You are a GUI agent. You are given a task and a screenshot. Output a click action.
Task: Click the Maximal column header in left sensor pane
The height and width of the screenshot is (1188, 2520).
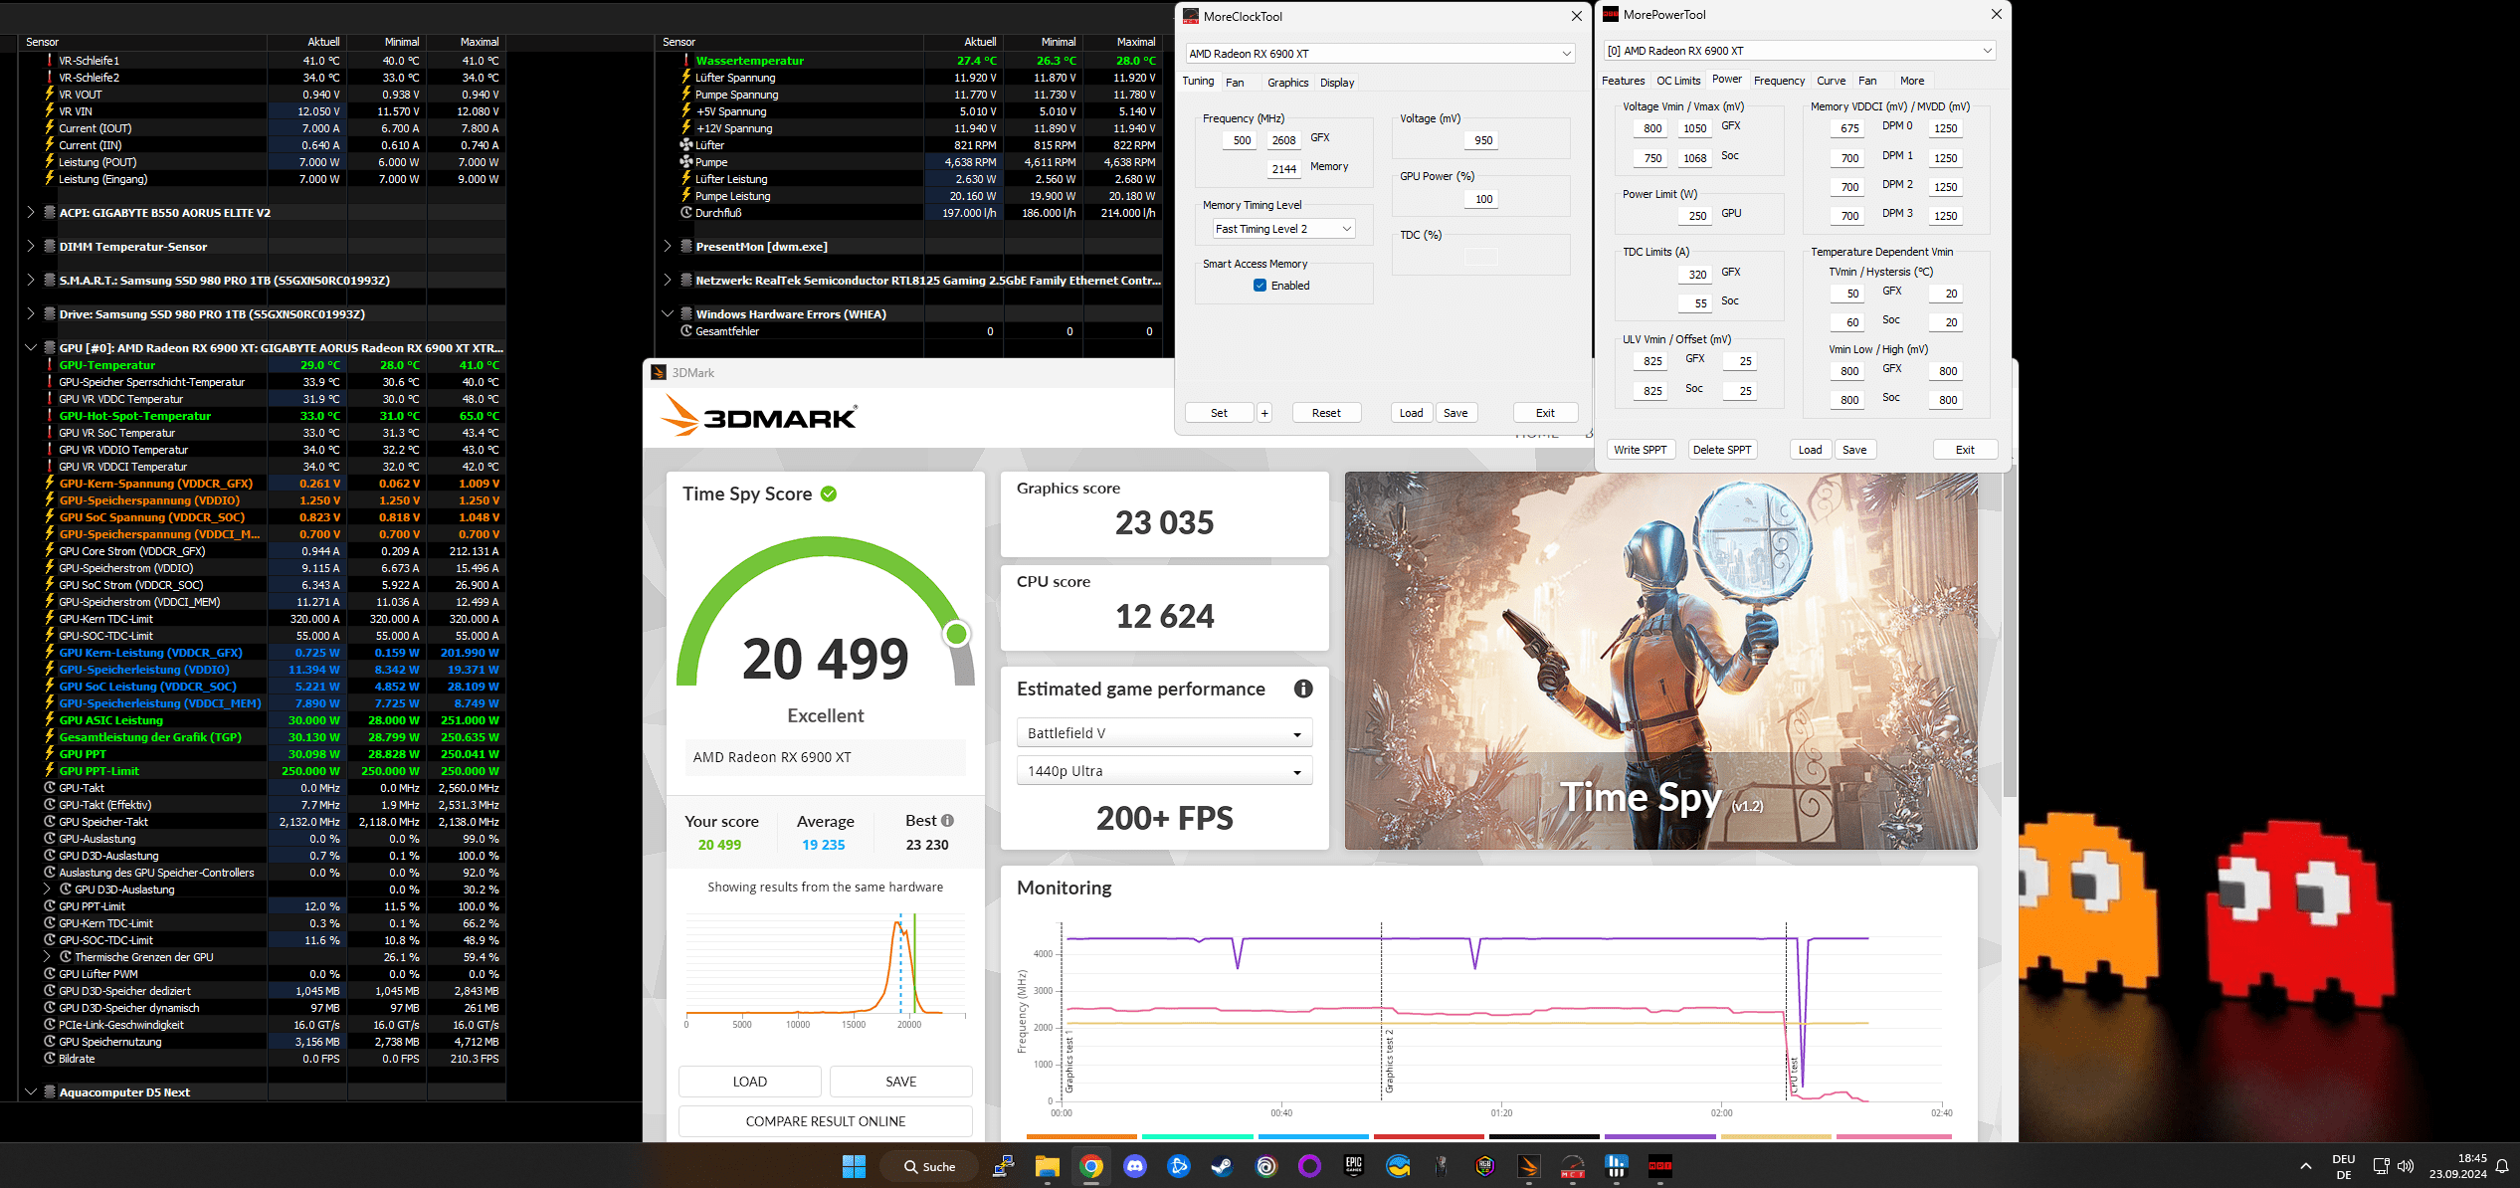(480, 42)
